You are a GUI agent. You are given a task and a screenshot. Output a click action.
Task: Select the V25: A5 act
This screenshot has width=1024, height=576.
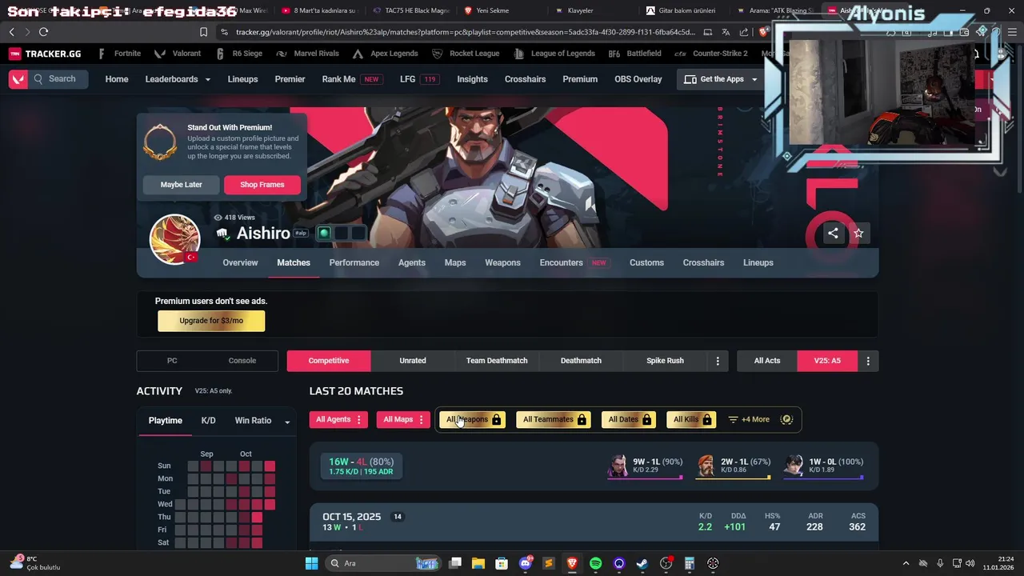(x=827, y=361)
